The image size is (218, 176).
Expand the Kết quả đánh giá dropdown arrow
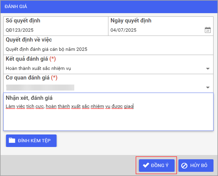pyautogui.click(x=208, y=69)
